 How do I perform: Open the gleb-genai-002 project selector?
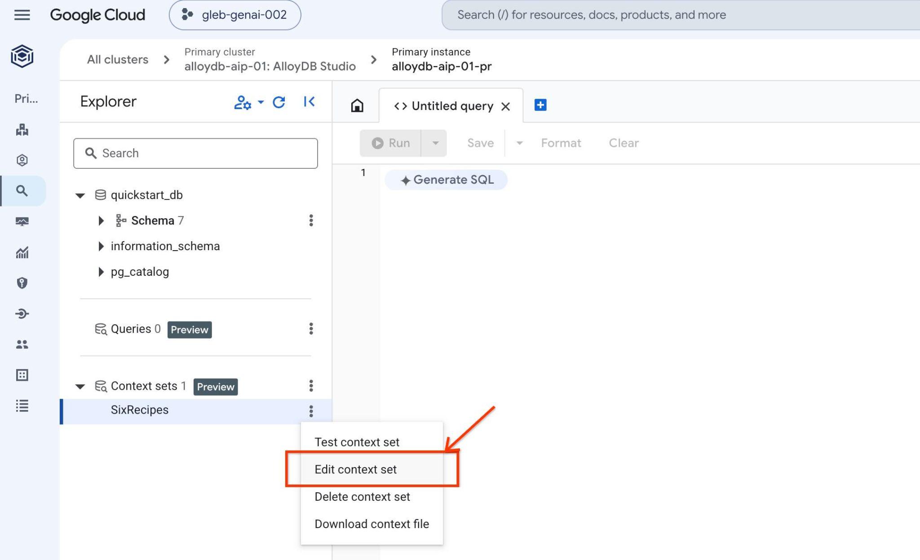coord(235,15)
